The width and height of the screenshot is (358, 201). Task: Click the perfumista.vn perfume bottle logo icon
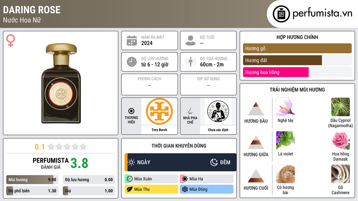281,14
